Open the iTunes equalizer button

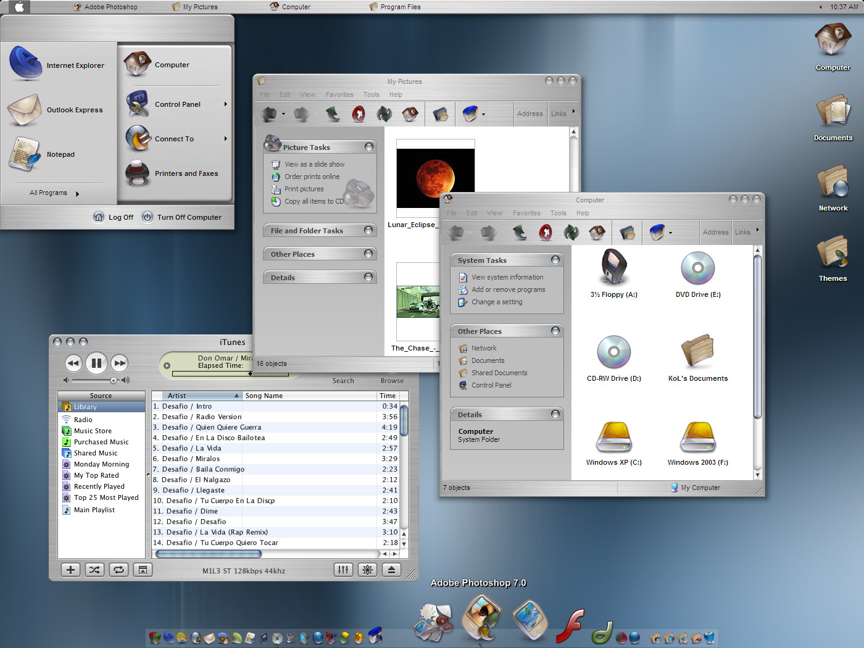click(343, 570)
